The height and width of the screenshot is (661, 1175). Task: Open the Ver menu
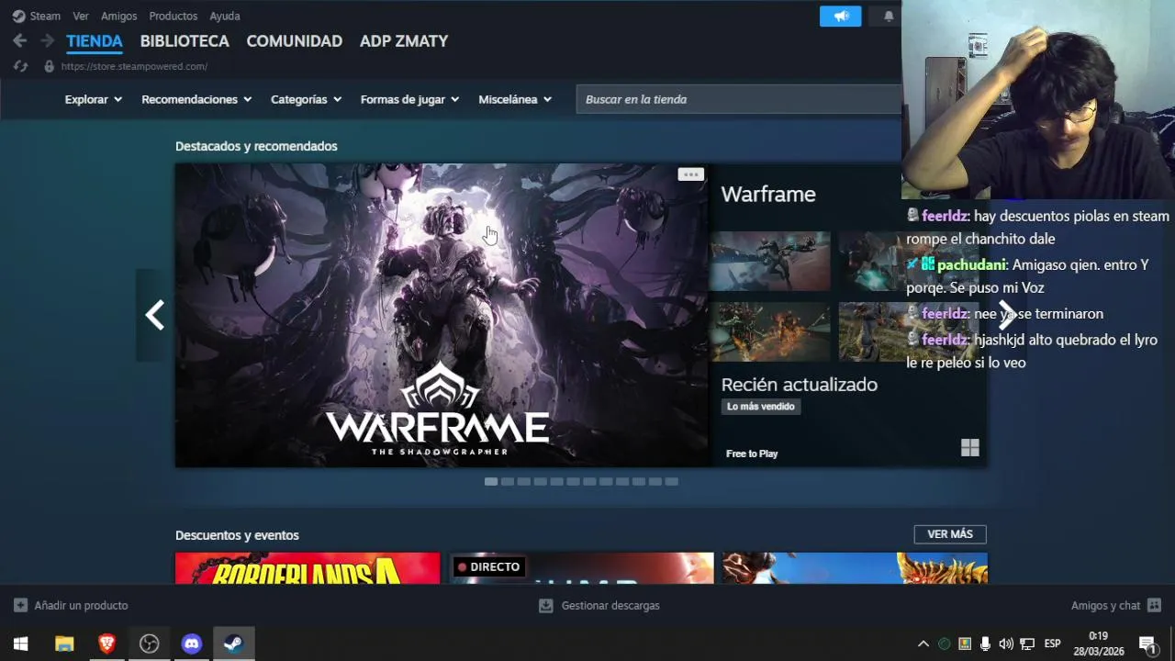tap(81, 16)
